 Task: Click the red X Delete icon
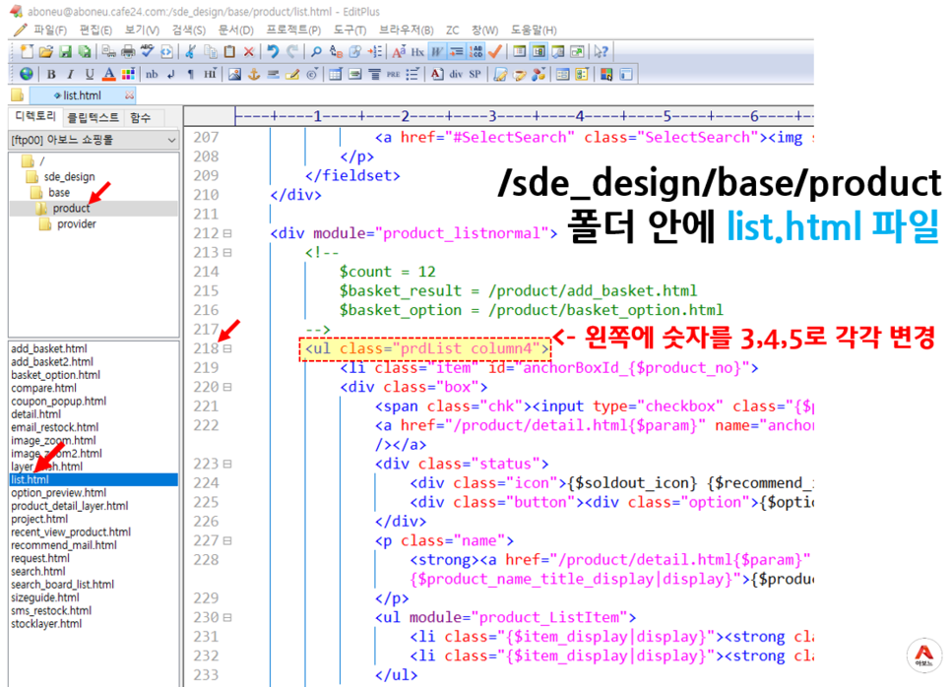tap(249, 51)
